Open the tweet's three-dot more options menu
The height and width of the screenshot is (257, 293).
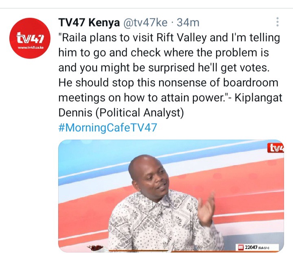coord(278,22)
